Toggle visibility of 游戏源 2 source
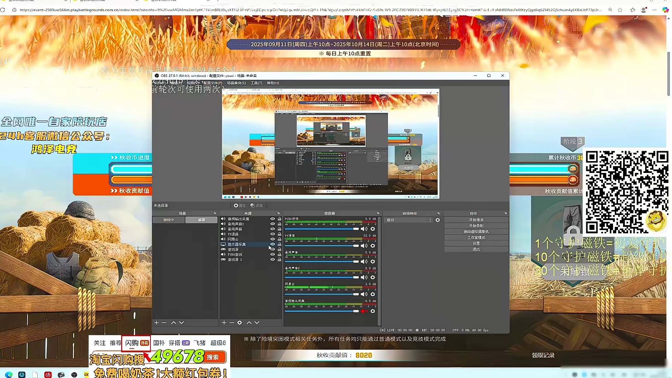Viewport: 672px width, 378px height. tap(272, 260)
